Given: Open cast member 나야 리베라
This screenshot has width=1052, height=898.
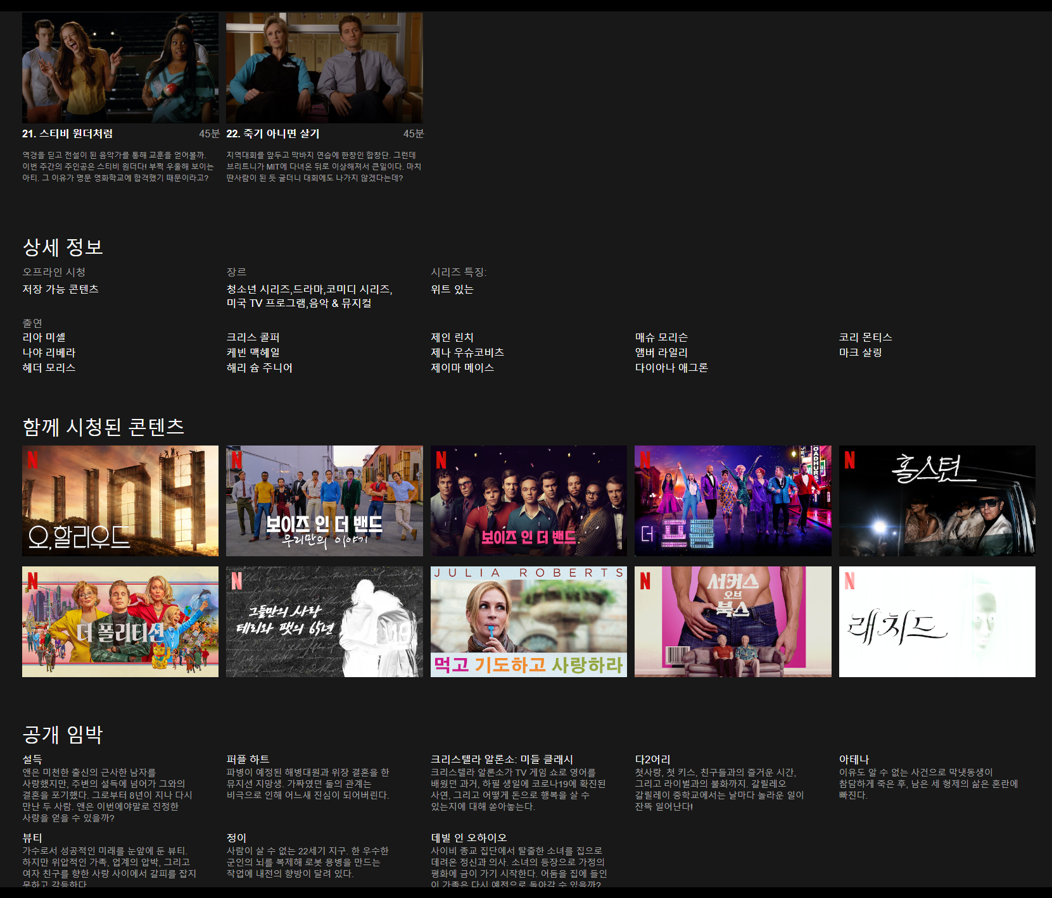Looking at the screenshot, I should point(49,352).
